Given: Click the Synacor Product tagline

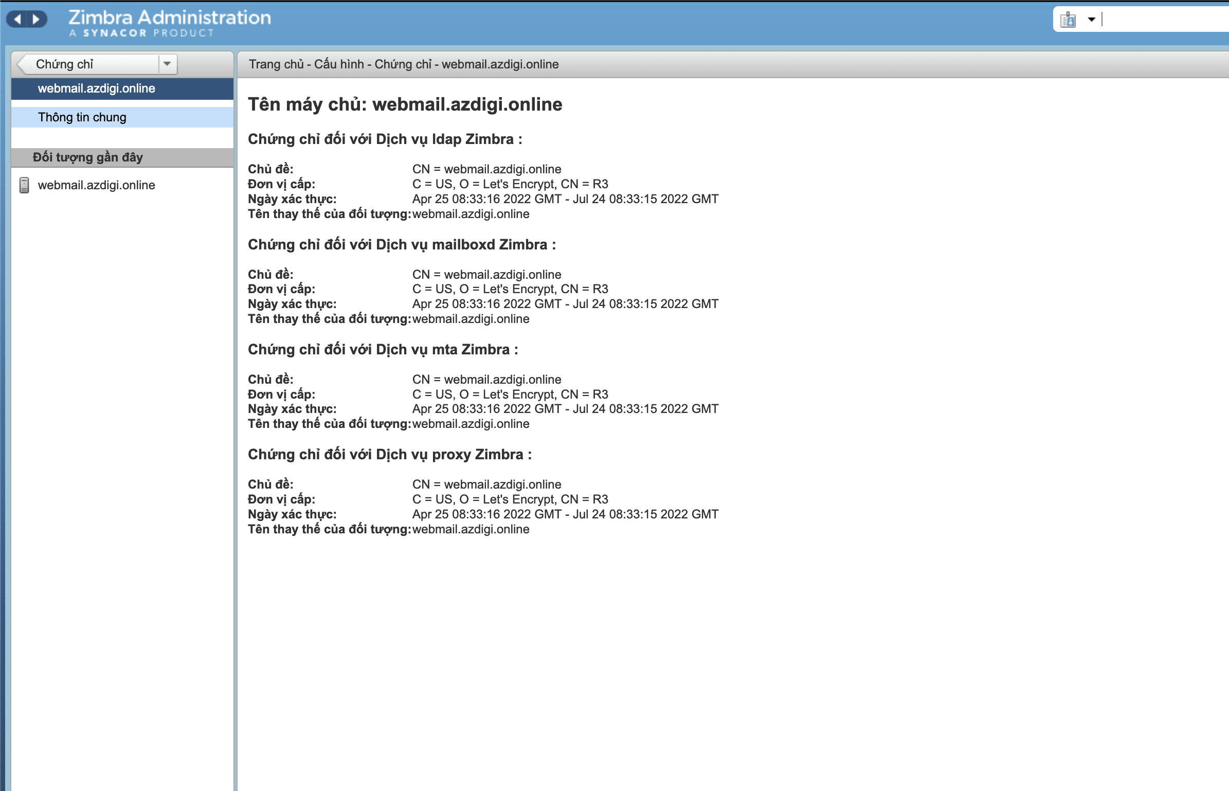Looking at the screenshot, I should pos(141,33).
